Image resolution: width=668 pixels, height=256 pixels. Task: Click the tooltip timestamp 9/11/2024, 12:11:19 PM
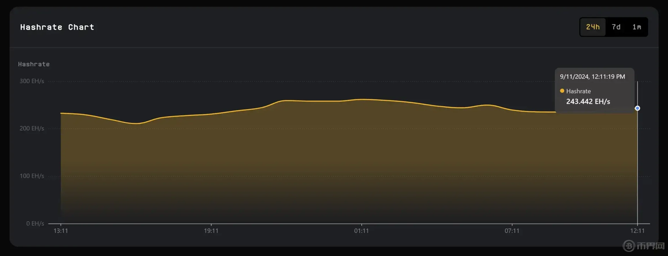592,76
